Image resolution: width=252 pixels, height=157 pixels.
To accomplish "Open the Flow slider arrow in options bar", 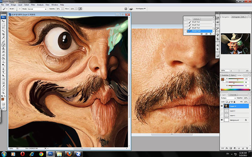I will (x=76, y=9).
